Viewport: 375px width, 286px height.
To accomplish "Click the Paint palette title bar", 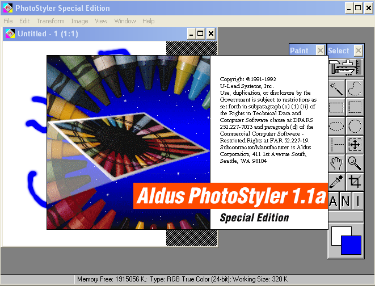I will pos(302,51).
